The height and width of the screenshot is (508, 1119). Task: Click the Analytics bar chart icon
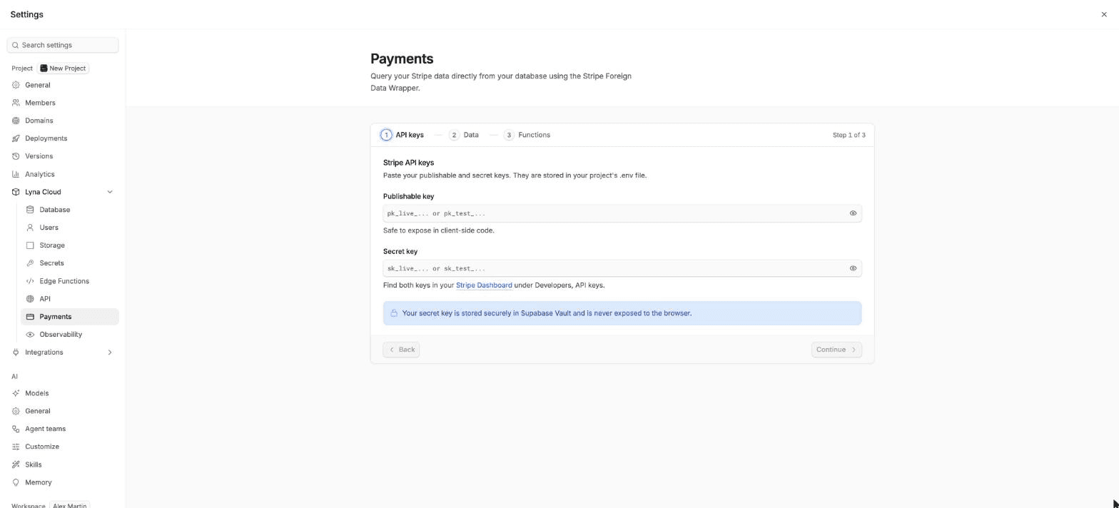pyautogui.click(x=16, y=174)
